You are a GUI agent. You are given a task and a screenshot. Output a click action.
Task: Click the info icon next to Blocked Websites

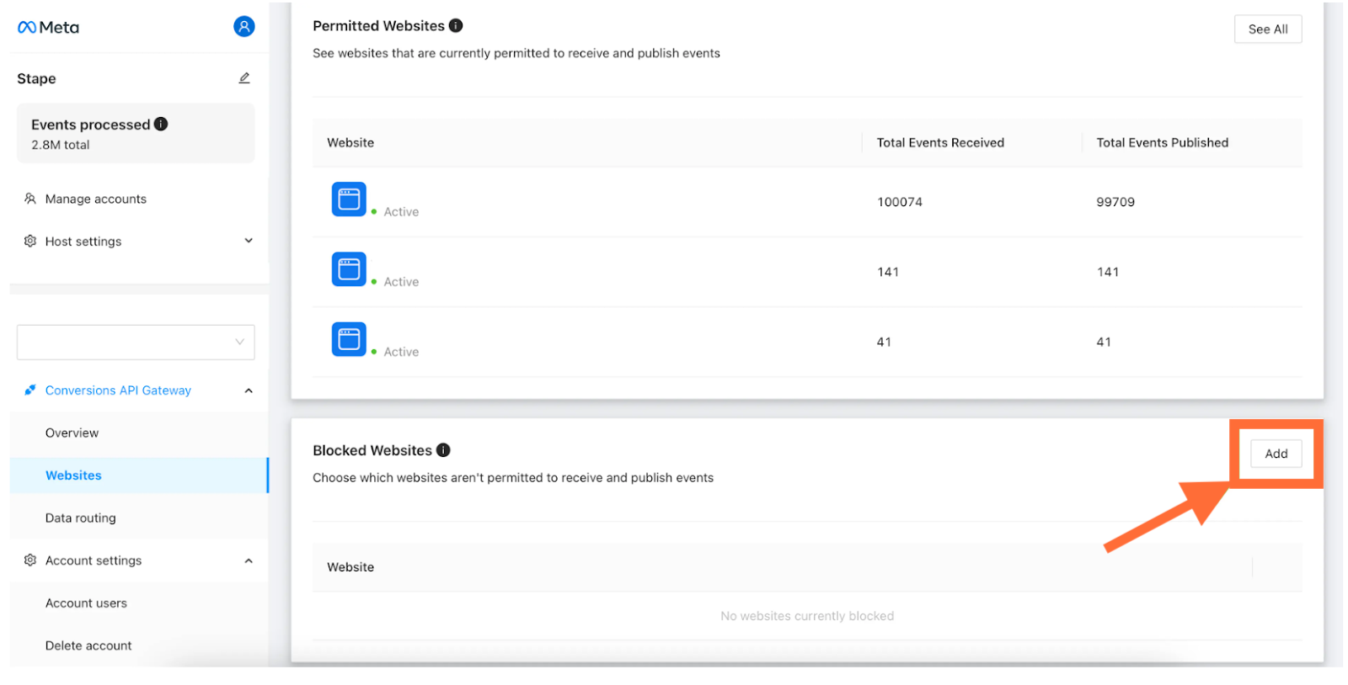443,450
